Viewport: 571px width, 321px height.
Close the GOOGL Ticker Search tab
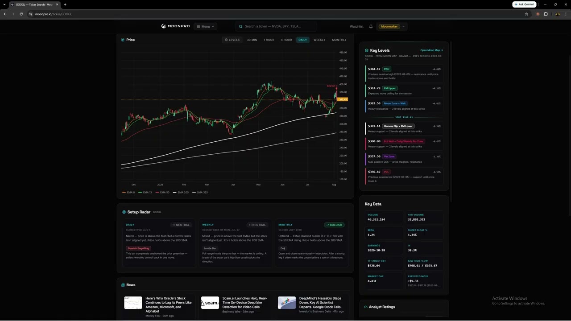(x=57, y=4)
